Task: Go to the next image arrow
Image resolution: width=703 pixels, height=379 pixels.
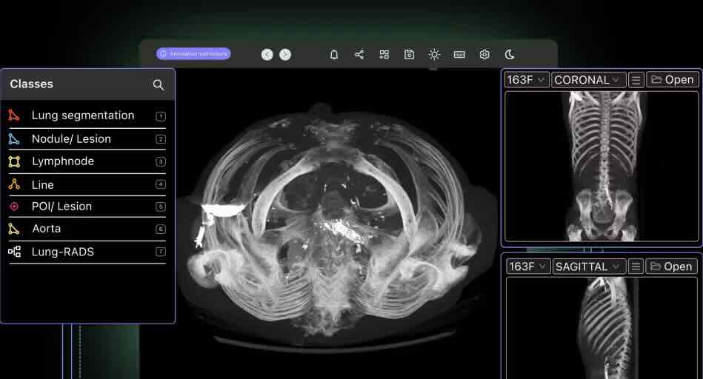Action: [x=285, y=55]
